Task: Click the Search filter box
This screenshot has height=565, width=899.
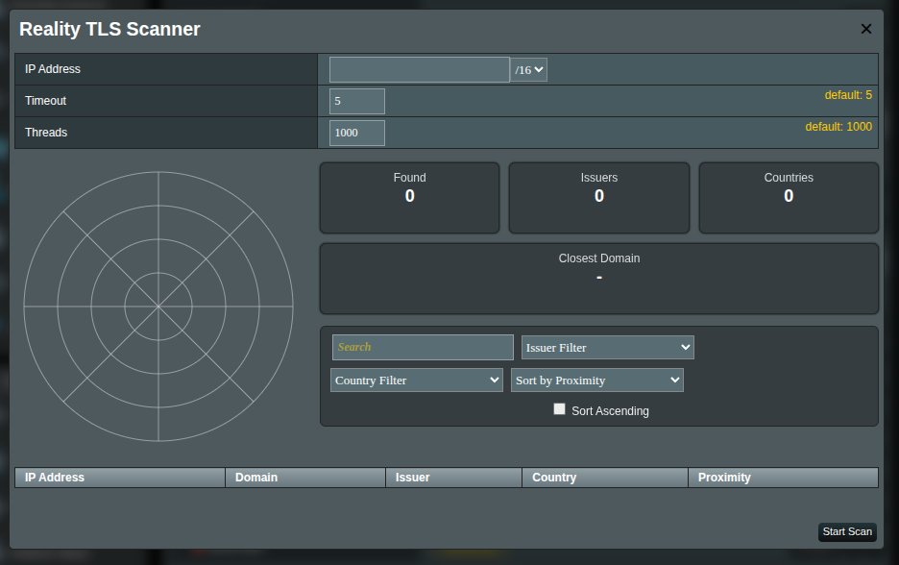Action: [423, 347]
